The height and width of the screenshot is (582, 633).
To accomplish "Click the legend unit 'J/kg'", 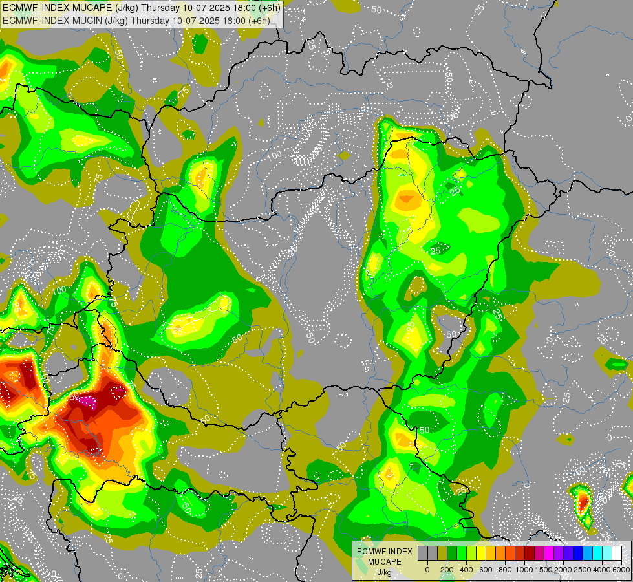I will 385,572.
